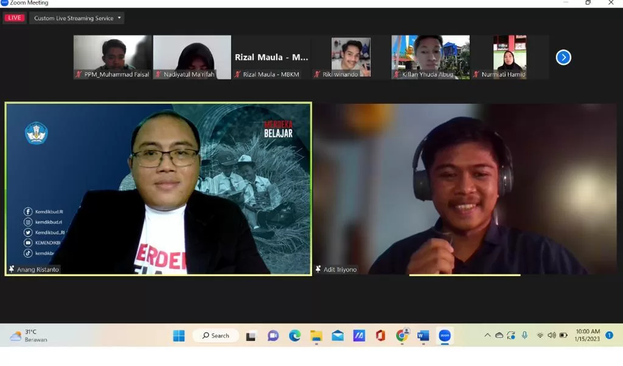
Task: Click the red LIVE indicator badge
Action: point(15,18)
